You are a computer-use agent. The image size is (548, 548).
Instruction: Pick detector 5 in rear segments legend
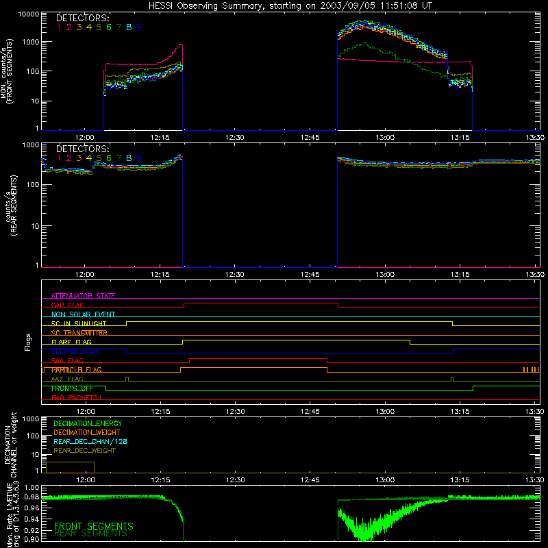point(99,158)
